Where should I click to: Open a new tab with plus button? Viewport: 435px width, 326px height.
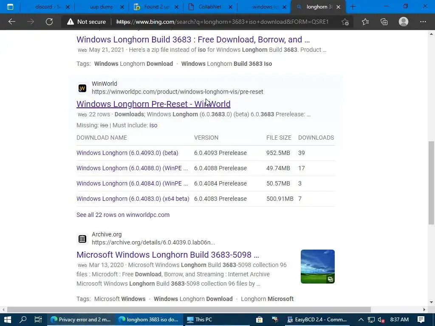point(353,7)
